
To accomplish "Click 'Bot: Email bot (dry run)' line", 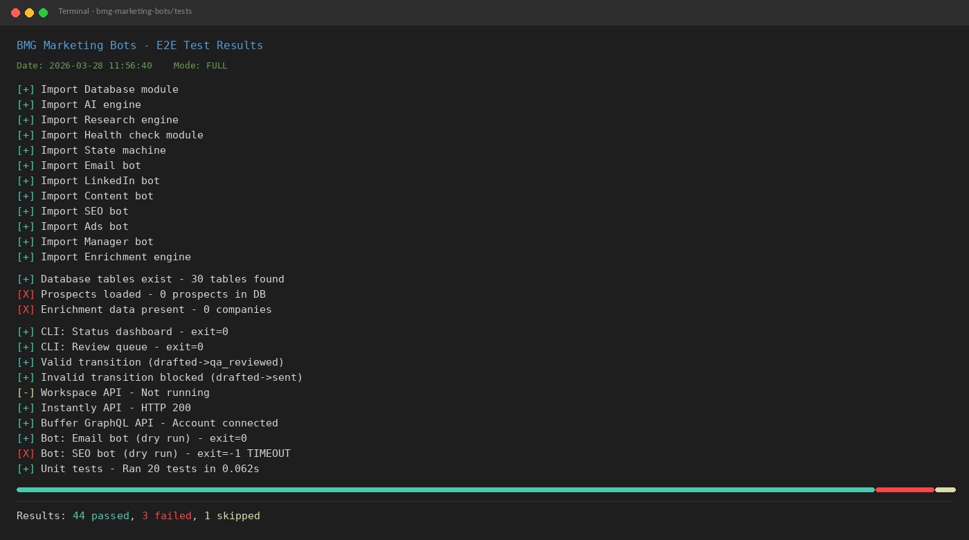I will (x=132, y=438).
